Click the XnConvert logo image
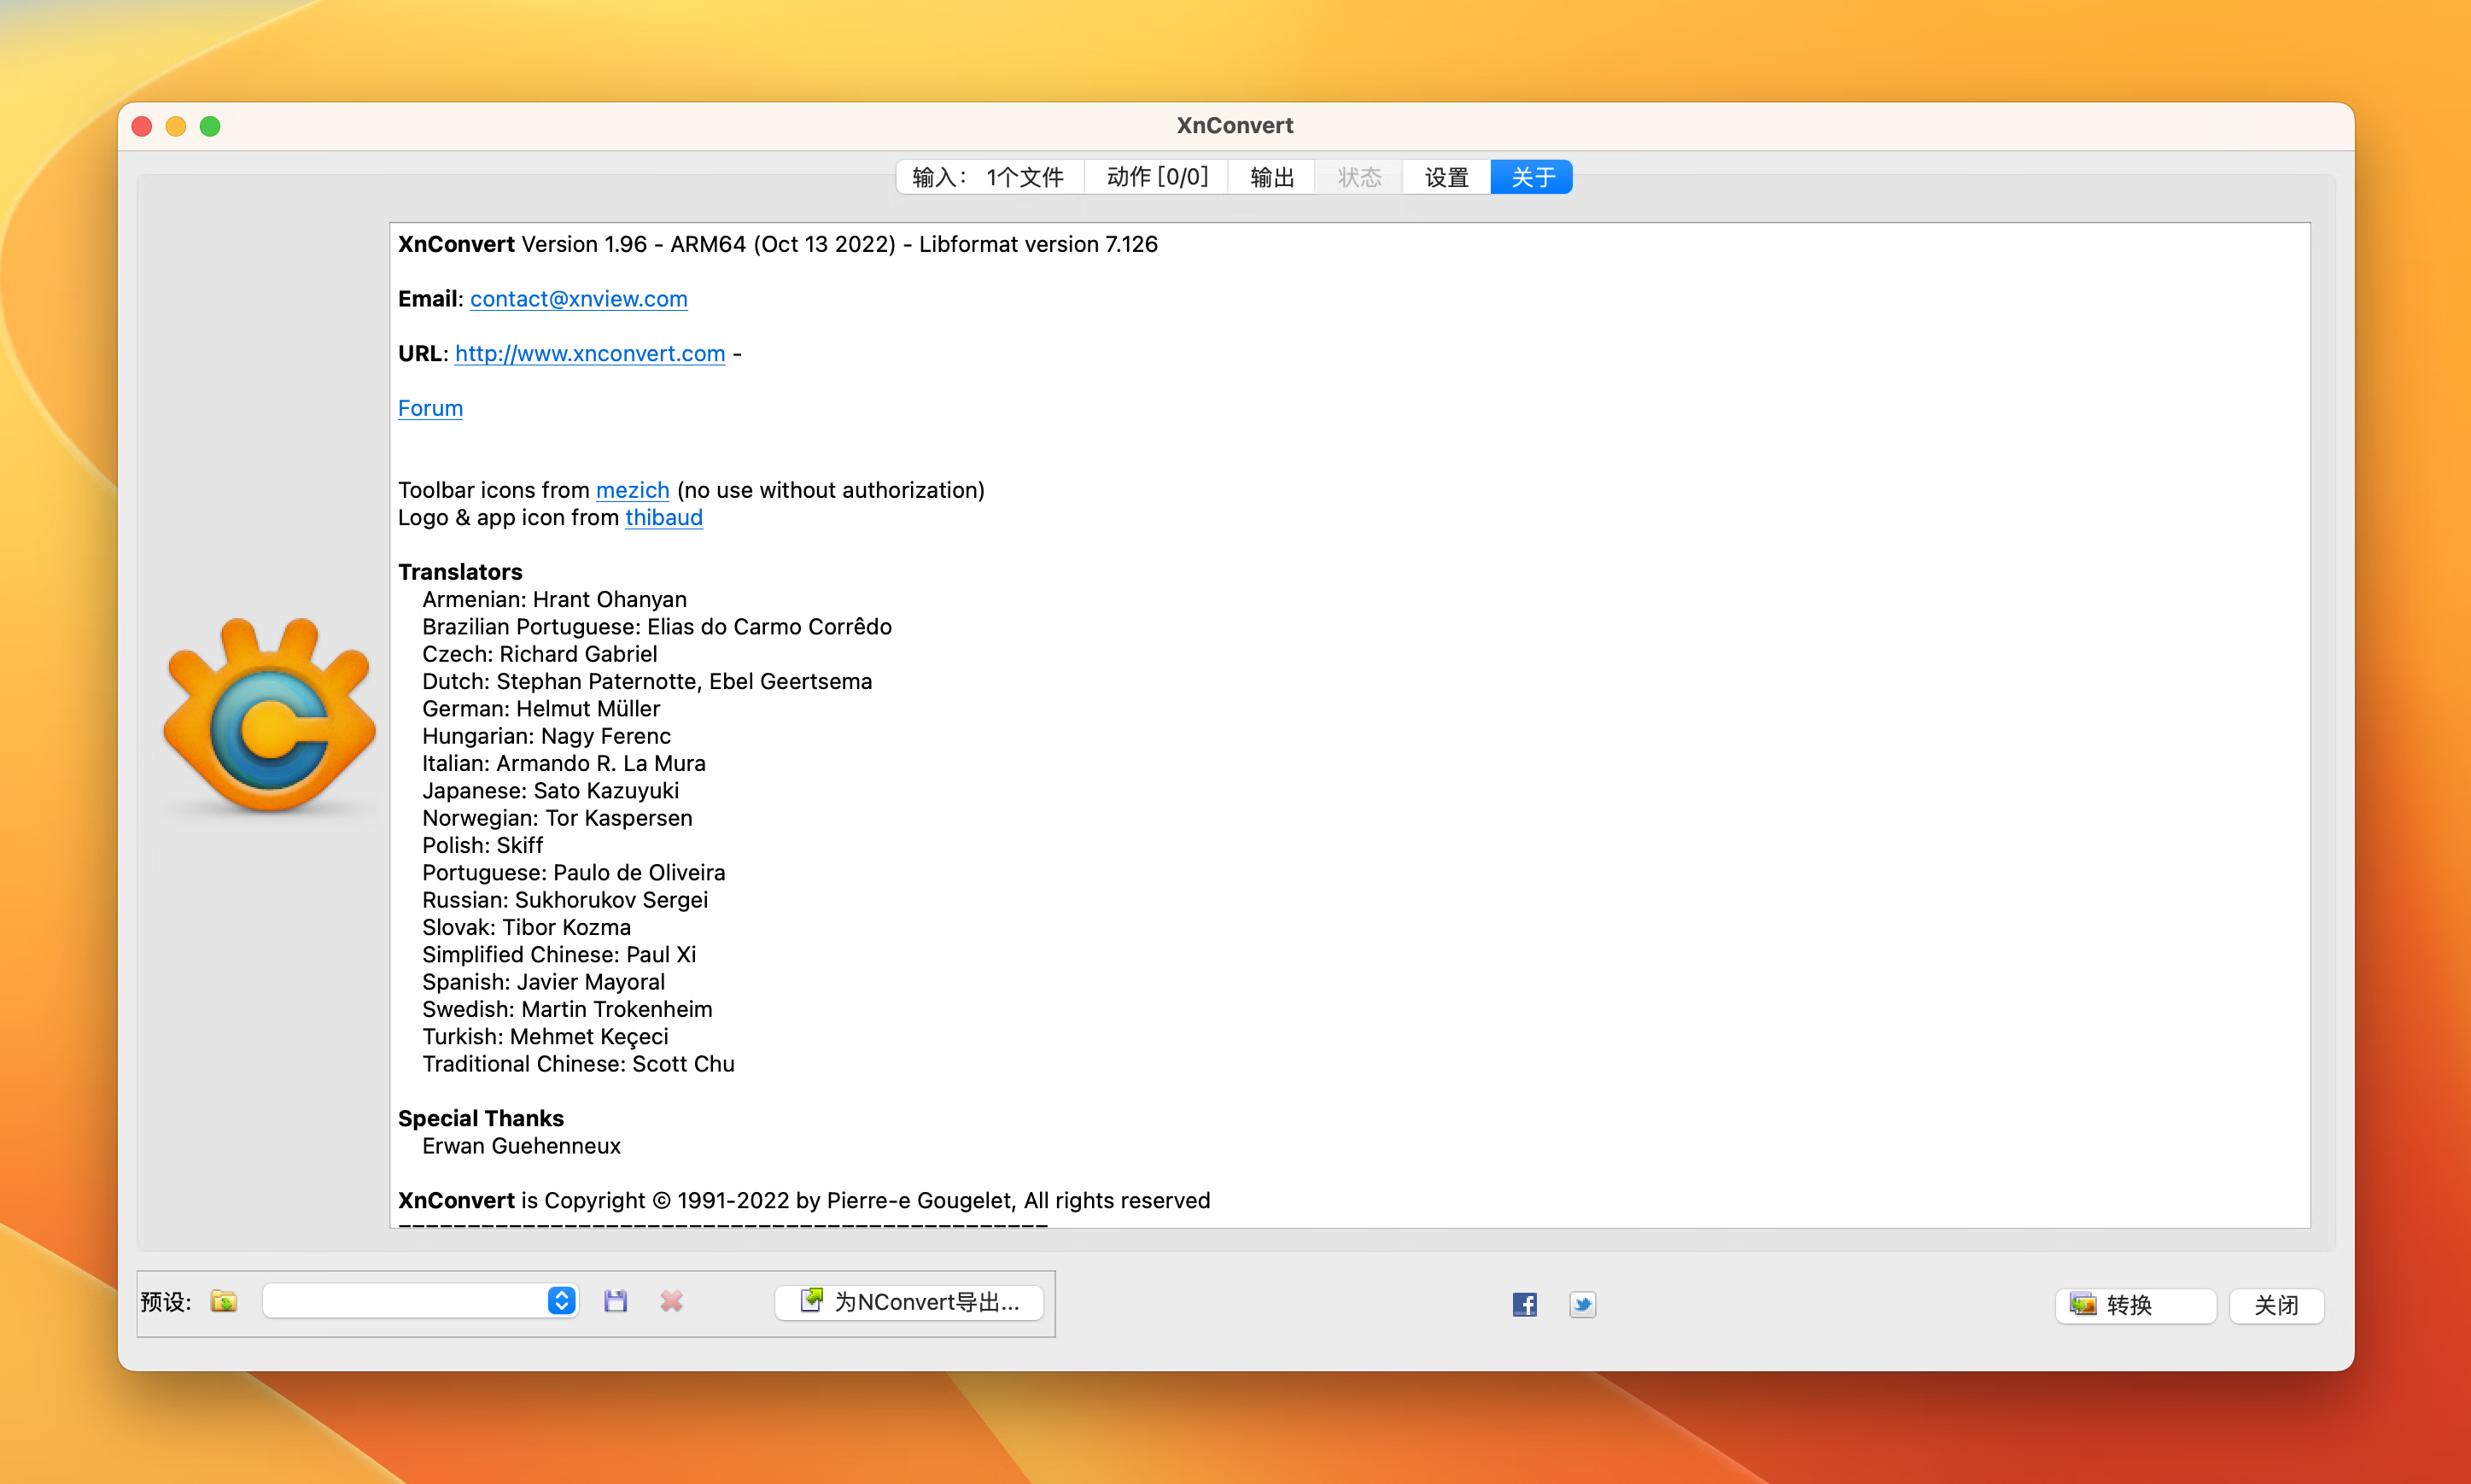Image resolution: width=2471 pixels, height=1484 pixels. (x=269, y=717)
